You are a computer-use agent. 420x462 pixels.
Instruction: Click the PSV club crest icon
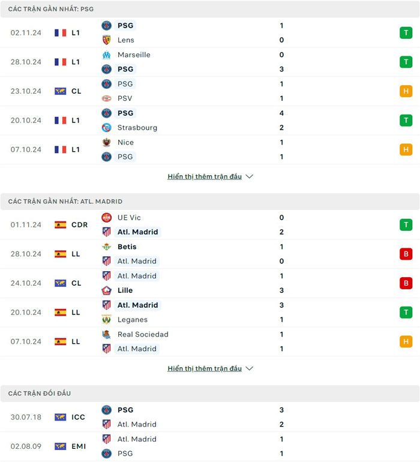107,98
